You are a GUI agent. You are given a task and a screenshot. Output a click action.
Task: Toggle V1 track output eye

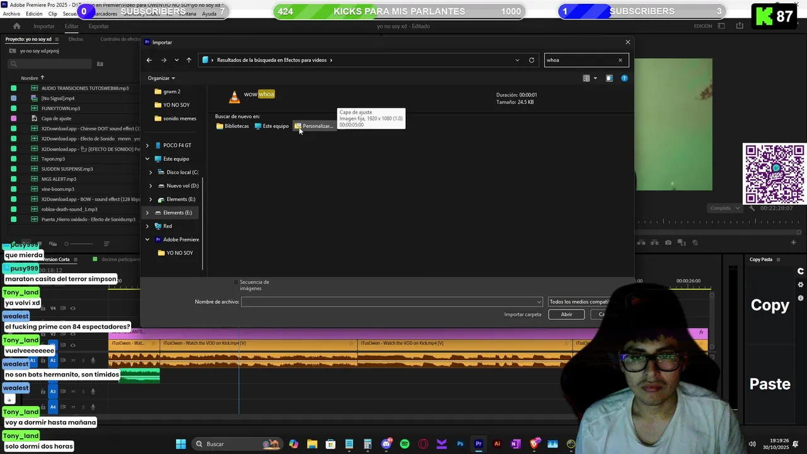(x=73, y=345)
